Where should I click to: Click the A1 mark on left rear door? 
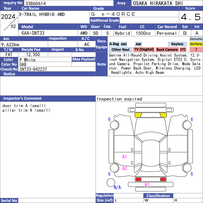(124, 157)
